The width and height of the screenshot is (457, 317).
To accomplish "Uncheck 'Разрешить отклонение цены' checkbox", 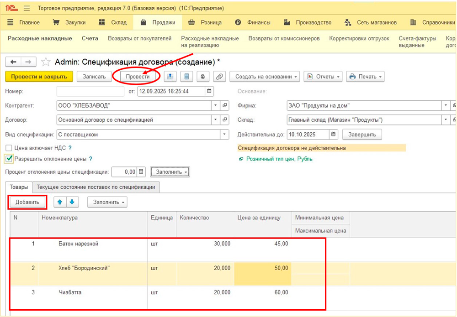I will coord(9,159).
